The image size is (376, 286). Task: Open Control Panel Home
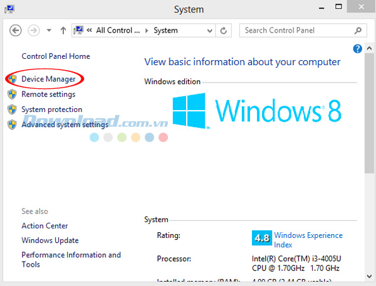(56, 56)
